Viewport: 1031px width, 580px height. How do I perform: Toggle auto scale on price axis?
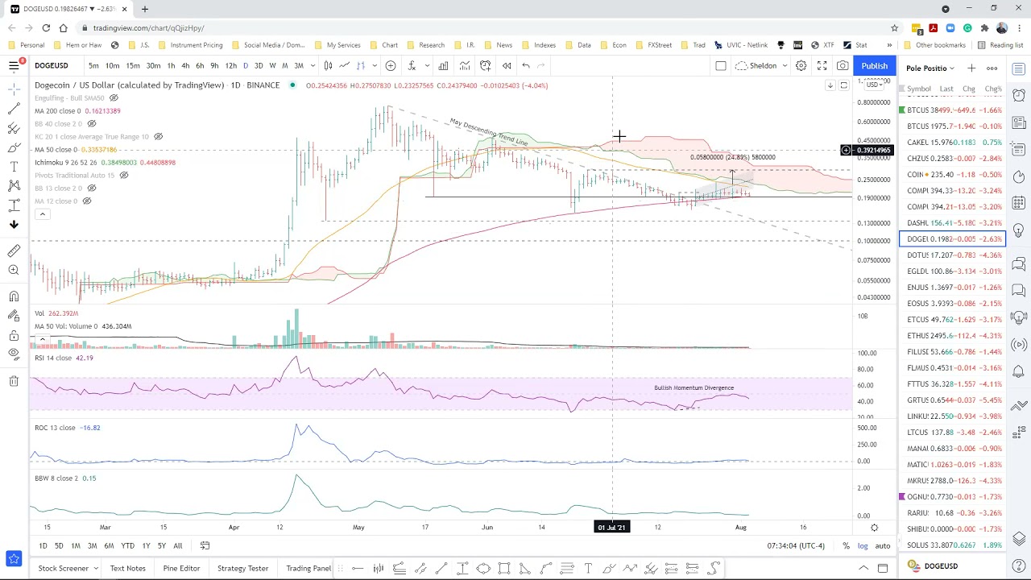tap(883, 546)
